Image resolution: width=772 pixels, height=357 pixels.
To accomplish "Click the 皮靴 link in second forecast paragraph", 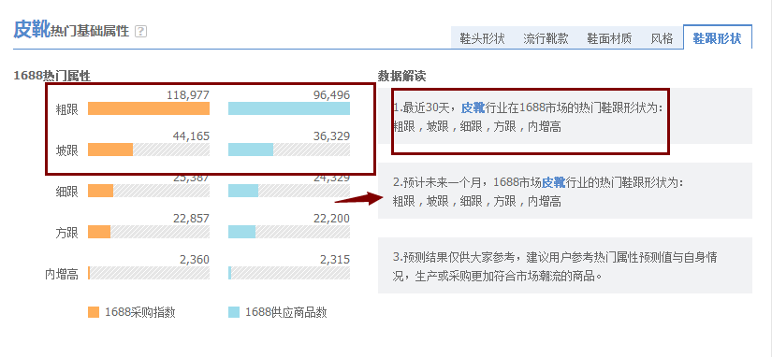I will [553, 182].
